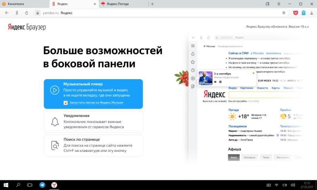Open the Pocket extension icon
This screenshot has width=317, height=190.
[296, 13]
